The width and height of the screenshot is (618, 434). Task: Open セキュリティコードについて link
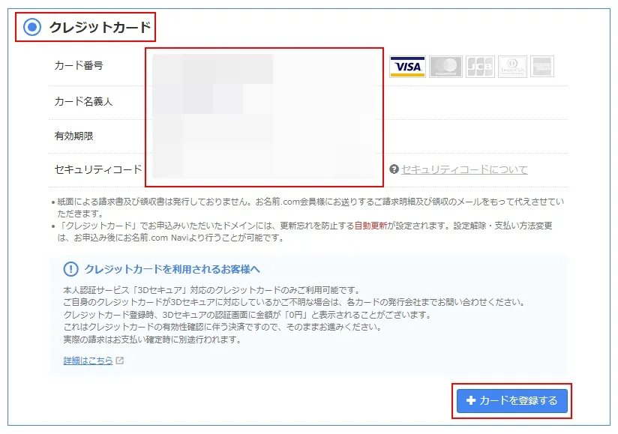click(x=464, y=169)
